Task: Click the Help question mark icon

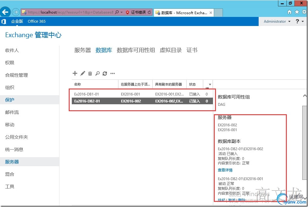Action: (x=297, y=21)
